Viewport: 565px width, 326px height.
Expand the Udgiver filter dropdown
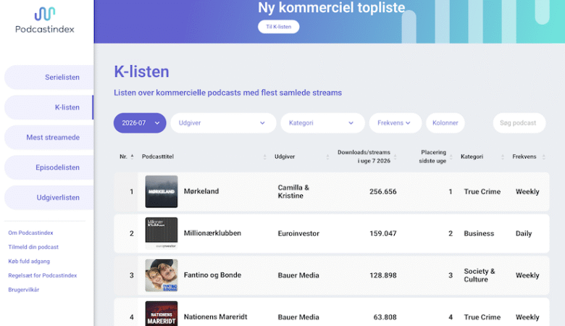click(x=222, y=123)
